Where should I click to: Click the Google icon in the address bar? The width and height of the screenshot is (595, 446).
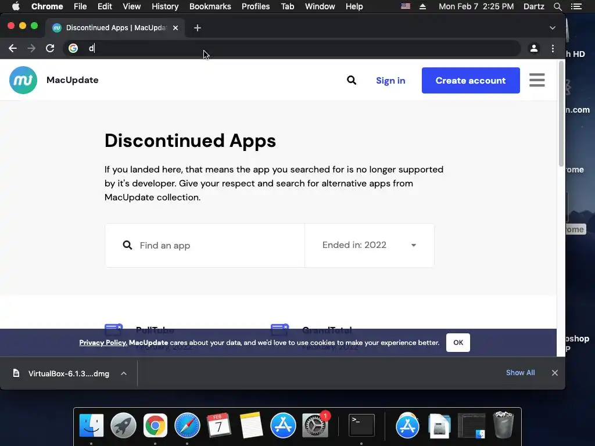tap(73, 48)
